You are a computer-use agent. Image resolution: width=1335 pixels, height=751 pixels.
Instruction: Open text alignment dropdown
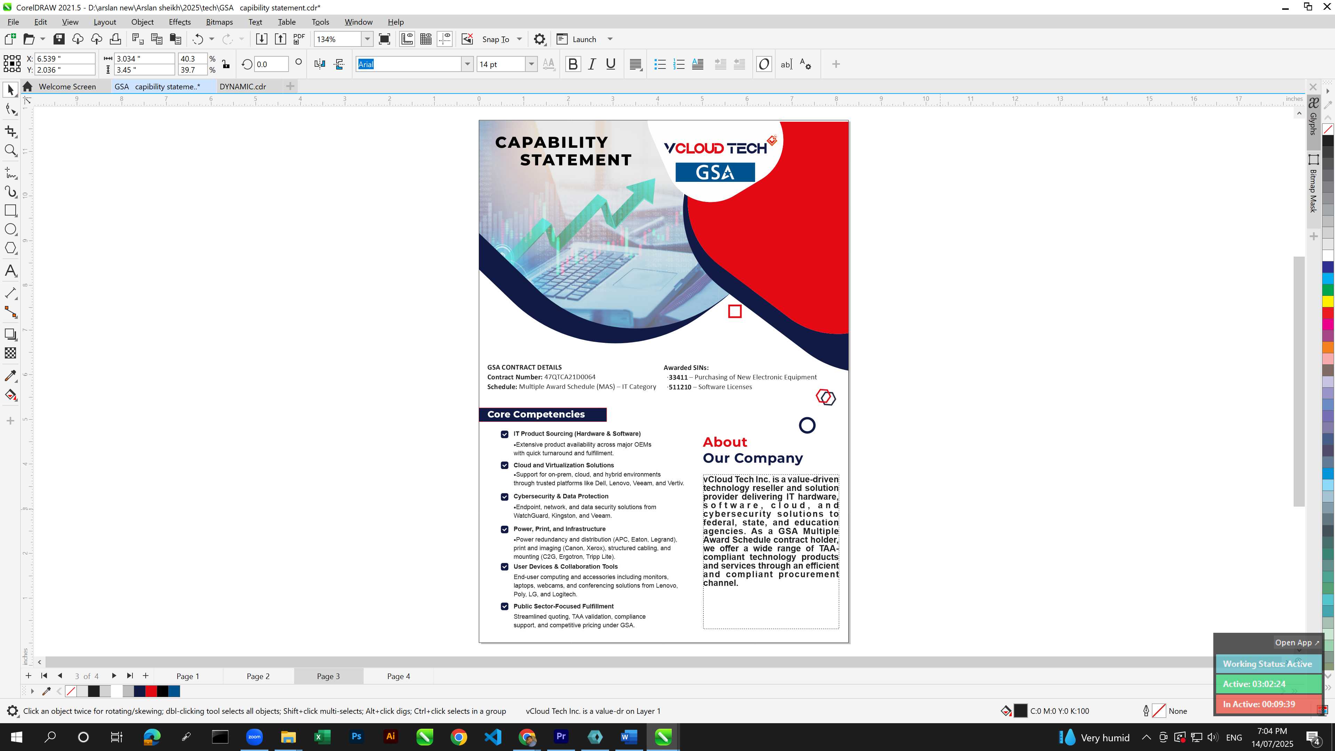[636, 64]
